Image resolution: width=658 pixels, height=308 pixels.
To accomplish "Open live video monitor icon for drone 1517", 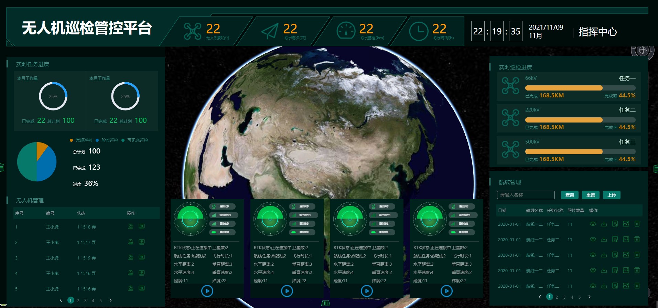I will [x=142, y=242].
